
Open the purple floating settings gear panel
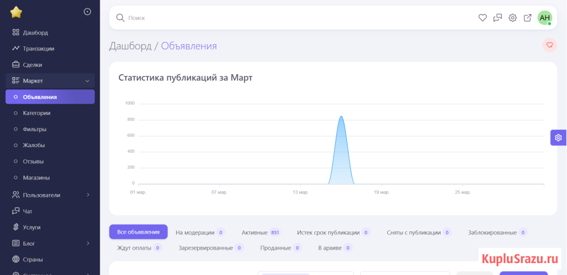click(558, 137)
